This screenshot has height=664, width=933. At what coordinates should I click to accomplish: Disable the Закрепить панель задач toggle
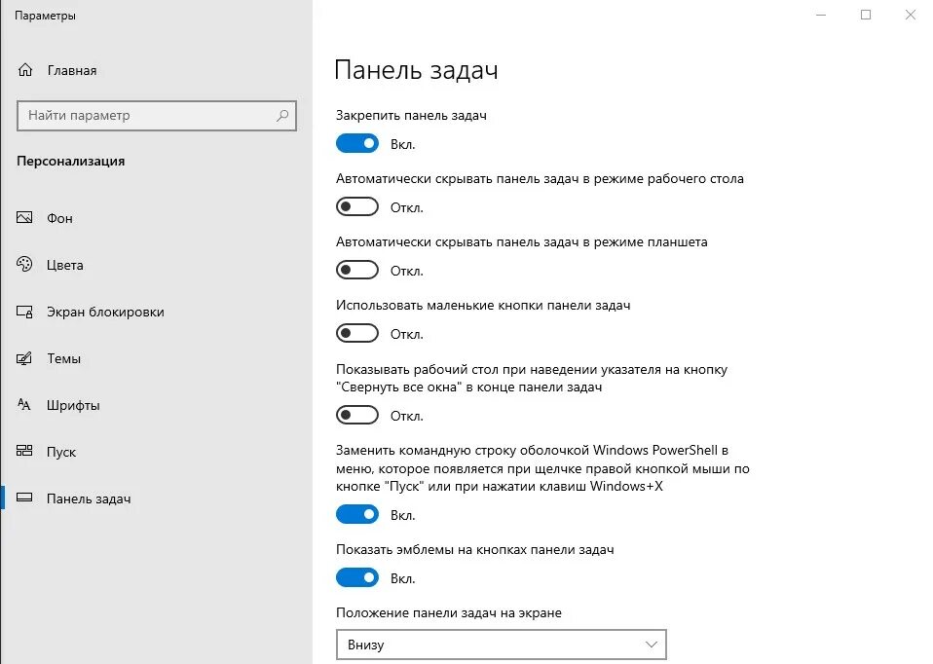(357, 143)
